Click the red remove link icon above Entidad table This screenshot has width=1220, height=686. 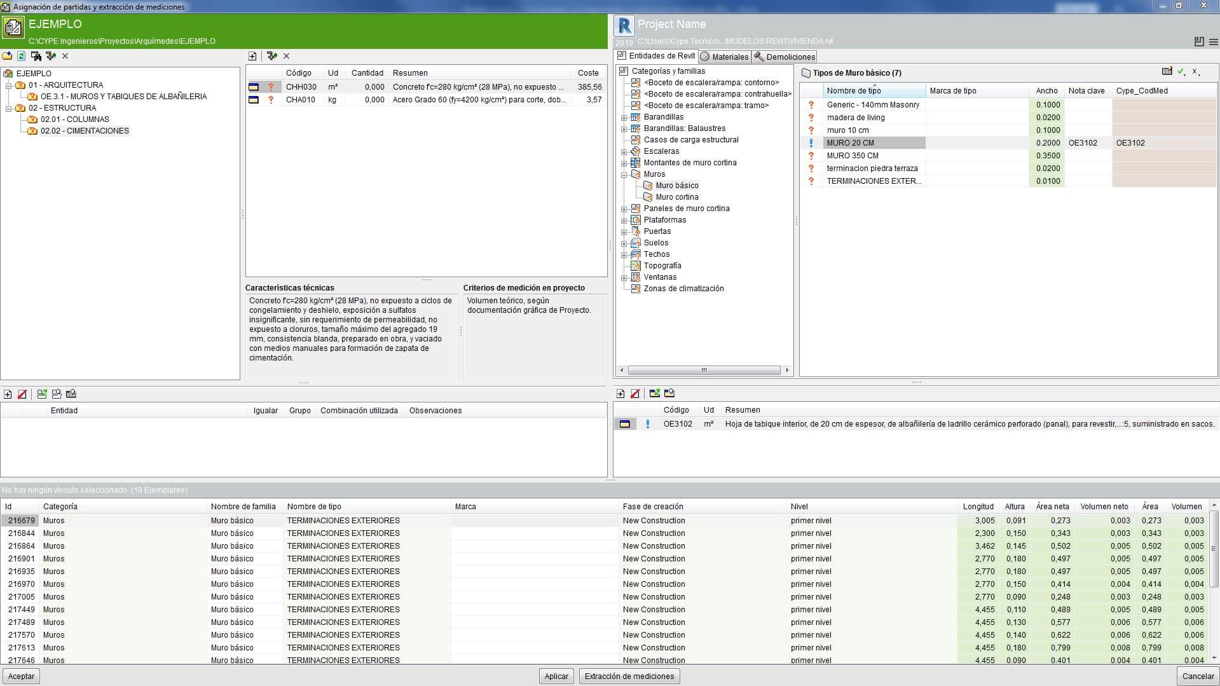(x=22, y=394)
